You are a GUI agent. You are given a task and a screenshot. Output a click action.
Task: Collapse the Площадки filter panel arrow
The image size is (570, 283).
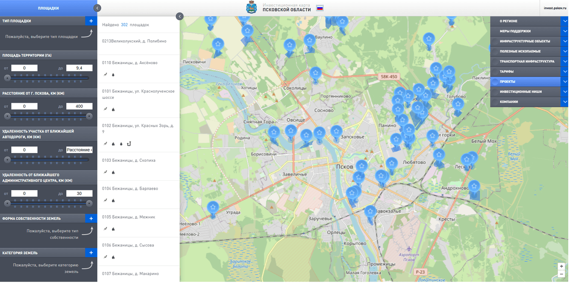pyautogui.click(x=97, y=8)
